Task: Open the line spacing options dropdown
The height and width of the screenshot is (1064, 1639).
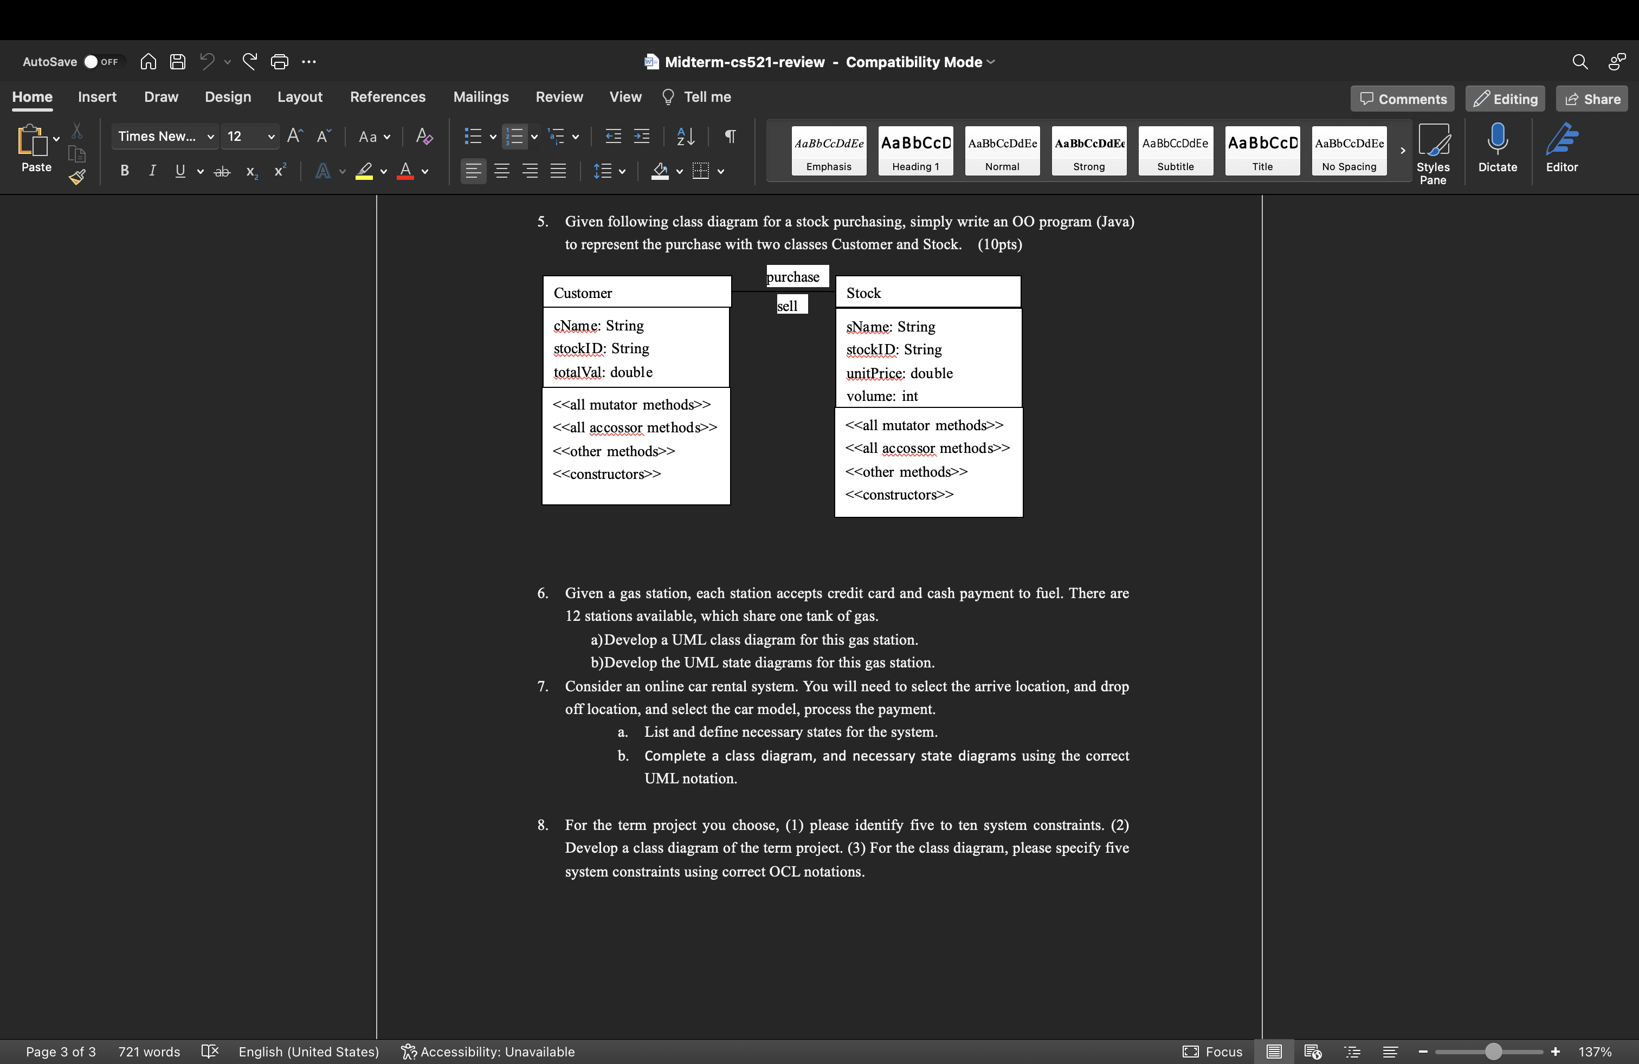Action: (x=609, y=171)
